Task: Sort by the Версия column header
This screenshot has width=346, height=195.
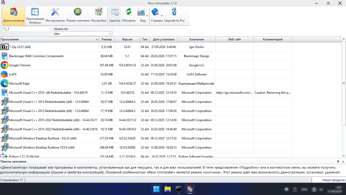Action: coord(127,39)
